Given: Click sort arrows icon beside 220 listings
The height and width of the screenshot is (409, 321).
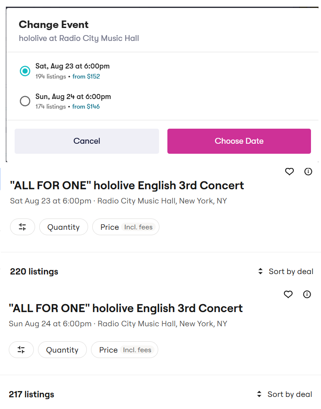Looking at the screenshot, I should (x=260, y=271).
